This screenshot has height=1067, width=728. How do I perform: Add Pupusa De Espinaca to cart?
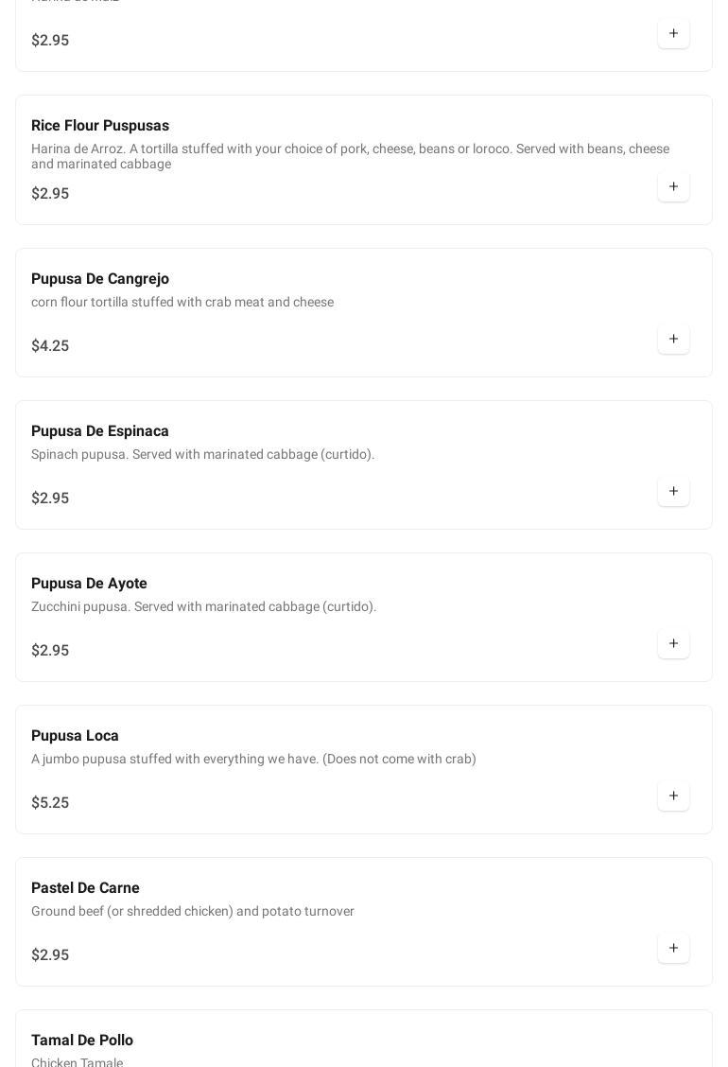tap(673, 491)
